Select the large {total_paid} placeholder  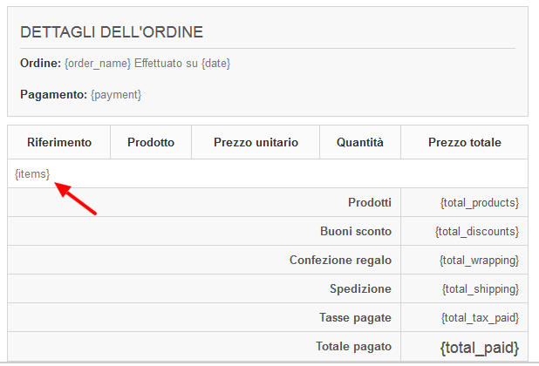coord(480,348)
